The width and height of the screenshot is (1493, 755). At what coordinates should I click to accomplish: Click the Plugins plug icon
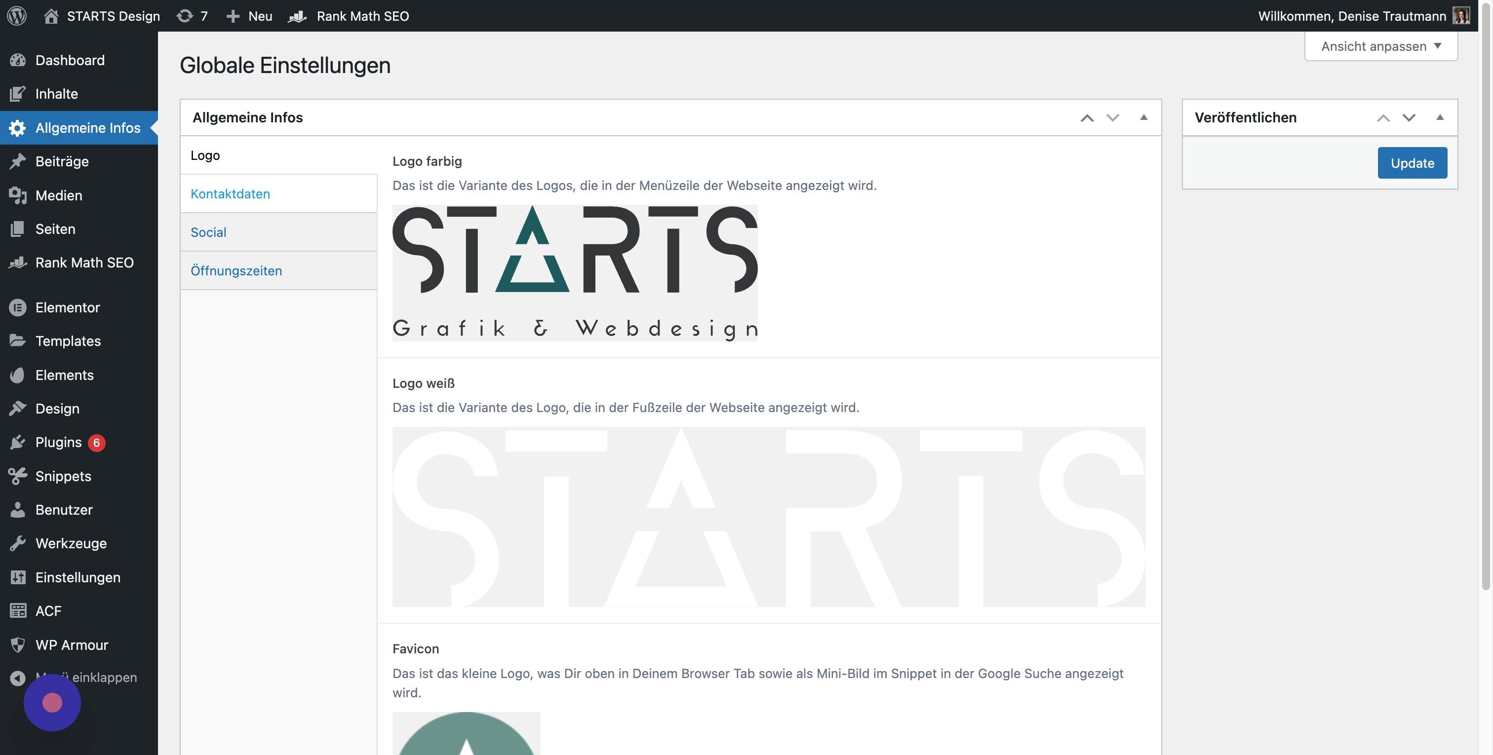click(18, 442)
